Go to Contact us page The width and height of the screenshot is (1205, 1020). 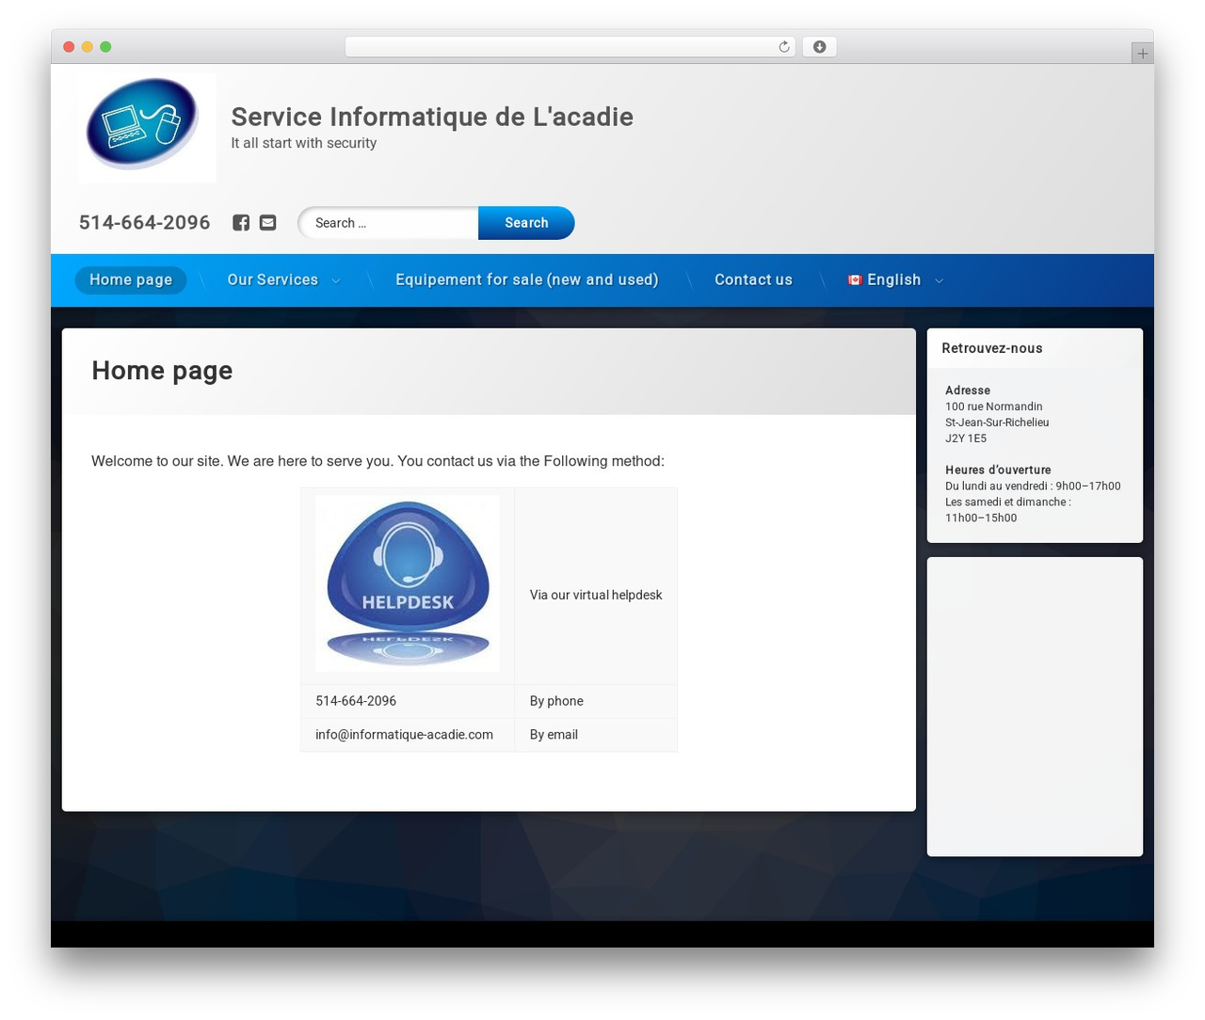[753, 280]
